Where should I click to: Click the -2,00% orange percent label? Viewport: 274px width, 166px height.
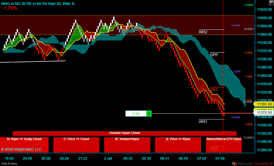[248, 124]
